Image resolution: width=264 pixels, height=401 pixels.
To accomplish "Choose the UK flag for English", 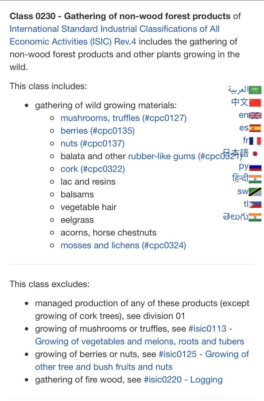I will pyautogui.click(x=255, y=115).
